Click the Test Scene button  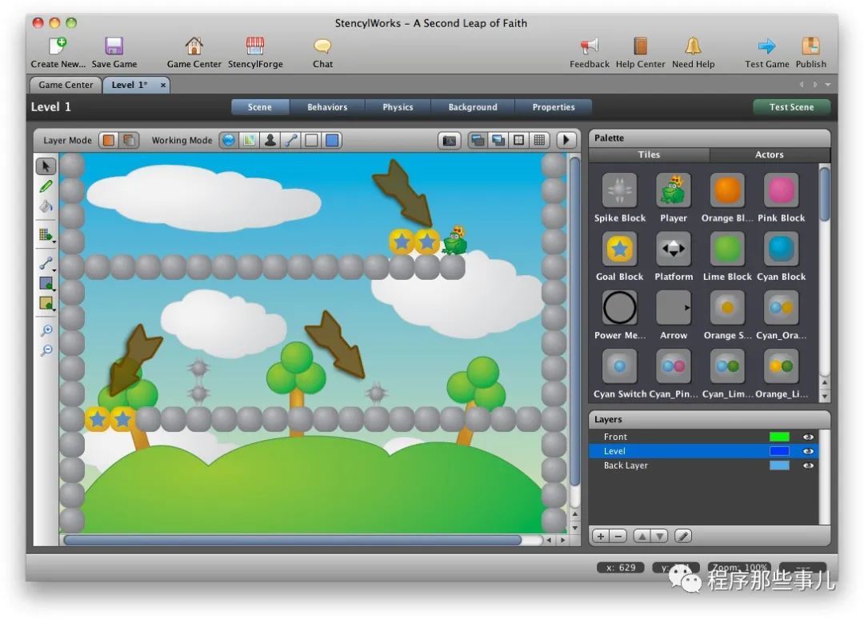[x=791, y=107]
